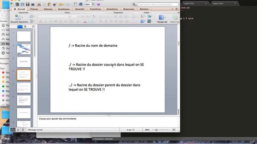Toggle bold G formatting
Viewport: 257px width, 144px height.
click(x=41, y=21)
